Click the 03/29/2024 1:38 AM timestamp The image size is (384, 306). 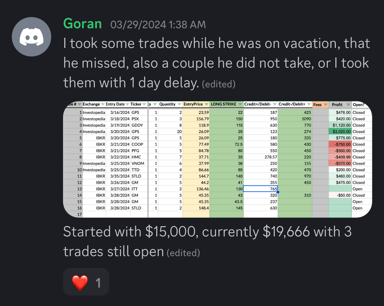click(x=158, y=24)
